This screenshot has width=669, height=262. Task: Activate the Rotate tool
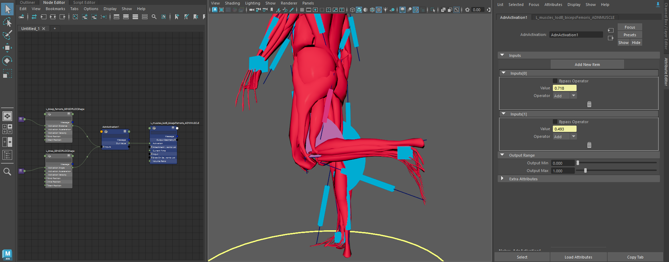(7, 61)
